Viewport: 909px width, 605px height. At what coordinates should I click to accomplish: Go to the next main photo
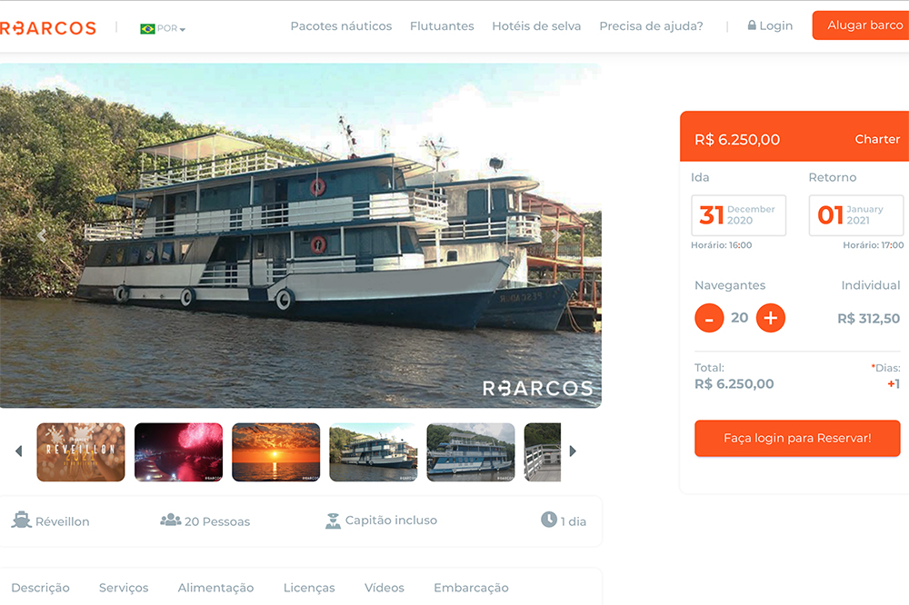tap(555, 235)
